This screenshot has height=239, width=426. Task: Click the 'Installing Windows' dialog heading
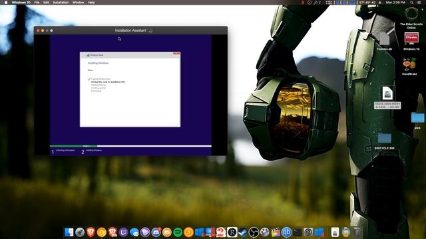(98, 63)
